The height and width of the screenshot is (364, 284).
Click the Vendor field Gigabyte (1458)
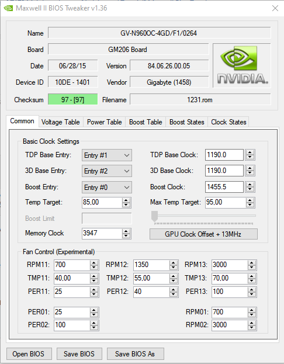(169, 82)
